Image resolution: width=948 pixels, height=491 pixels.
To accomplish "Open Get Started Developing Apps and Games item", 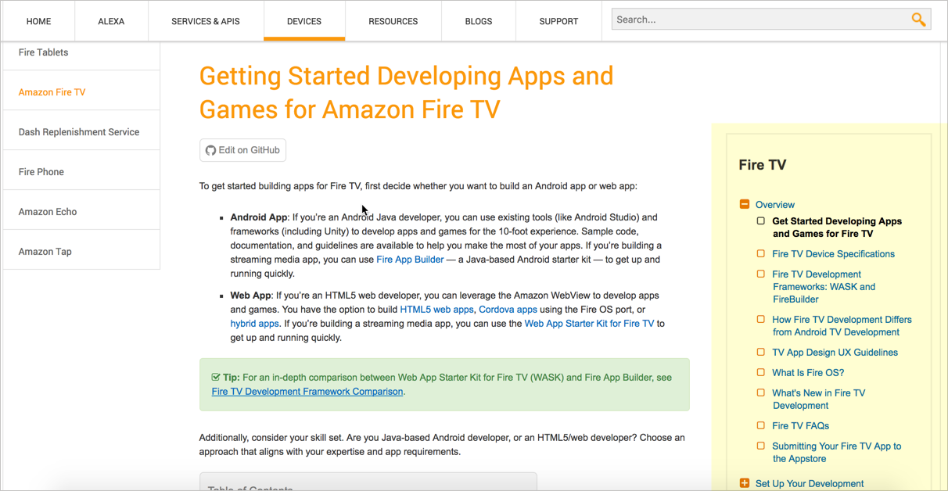I will 836,228.
